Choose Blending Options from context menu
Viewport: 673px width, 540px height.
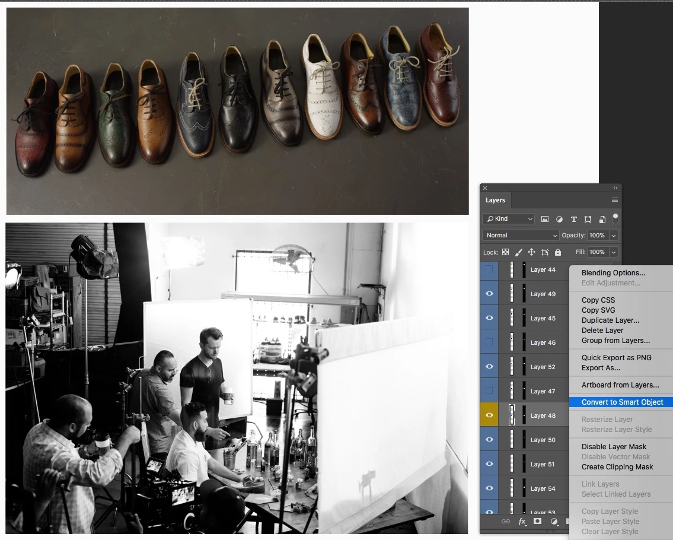point(613,273)
